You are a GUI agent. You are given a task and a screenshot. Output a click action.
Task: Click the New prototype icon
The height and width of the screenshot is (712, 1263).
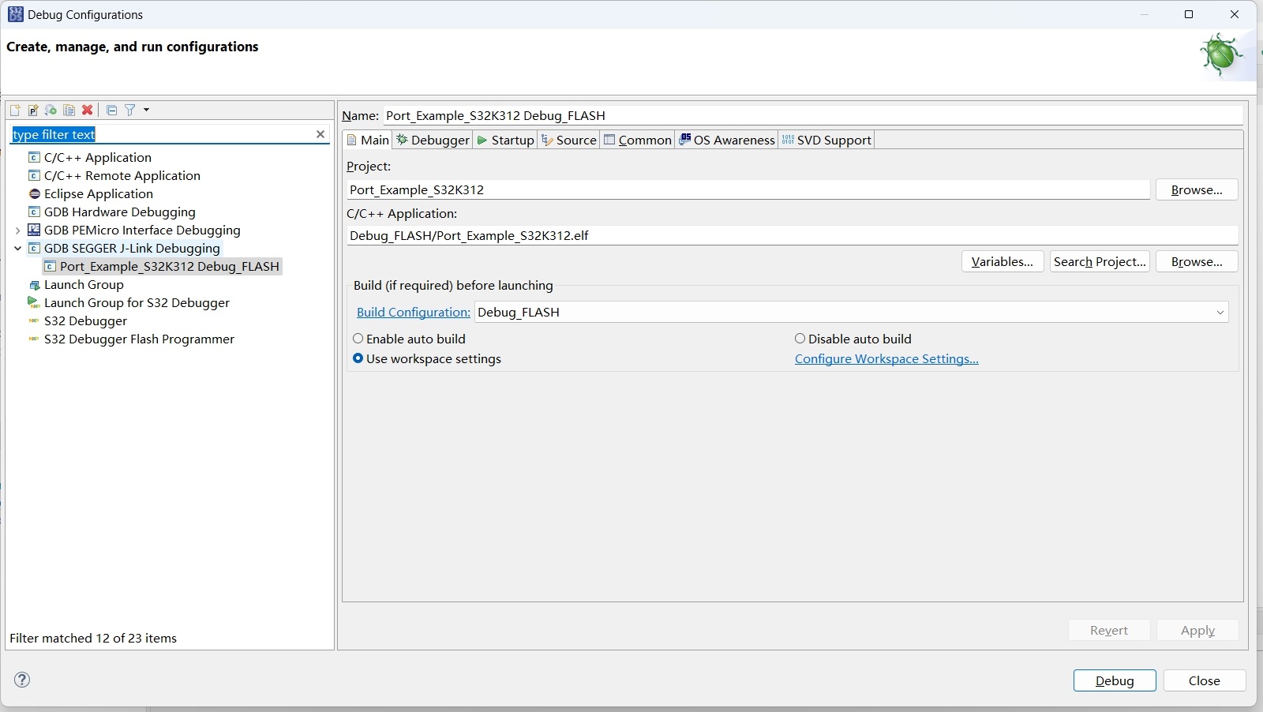click(x=33, y=111)
